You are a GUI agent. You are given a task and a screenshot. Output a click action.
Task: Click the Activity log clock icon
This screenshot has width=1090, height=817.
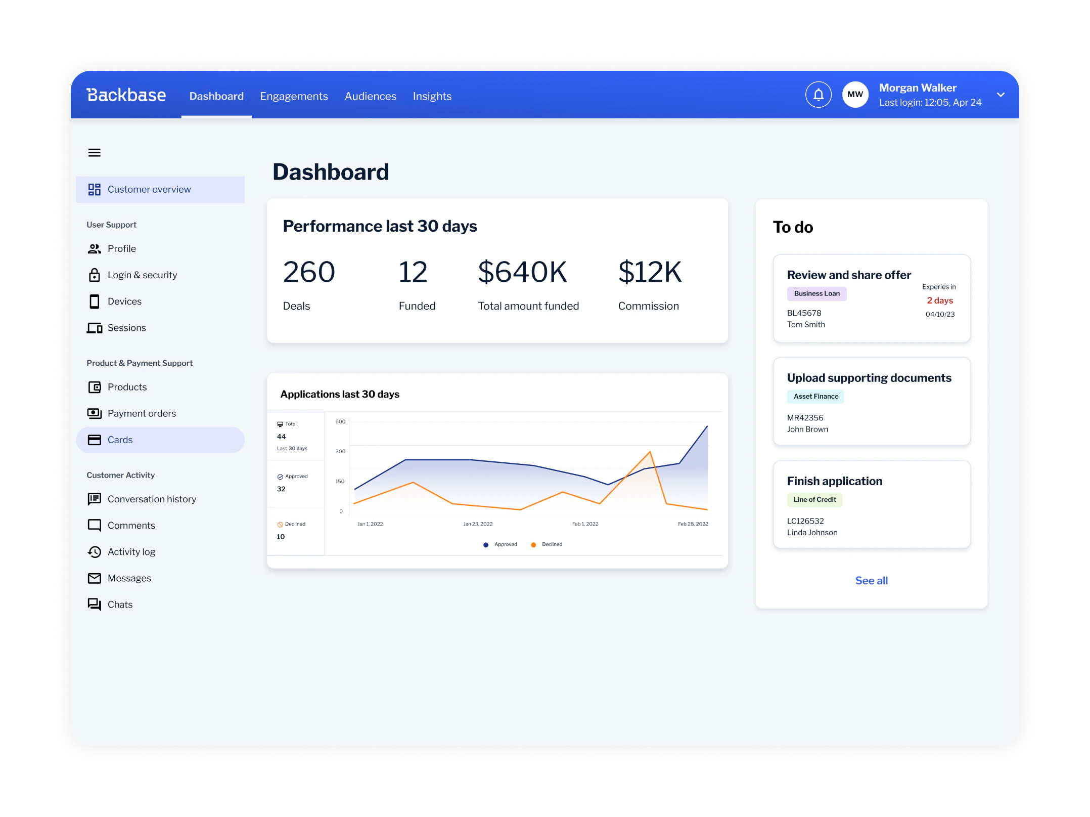pyautogui.click(x=94, y=551)
